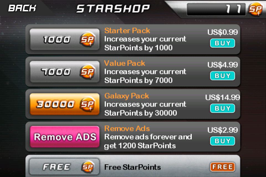Claim free StarPoints with orange FREE button
Viewport: 266px width, 177px height.
[x=222, y=167]
